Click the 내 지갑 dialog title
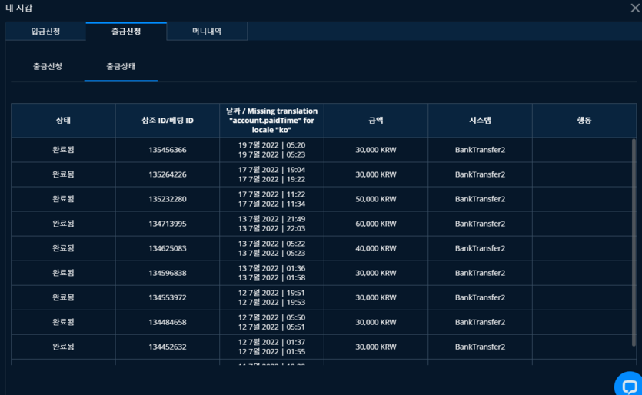The width and height of the screenshot is (642, 395). 18,8
